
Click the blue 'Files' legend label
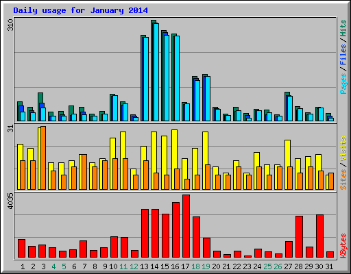pyautogui.click(x=343, y=54)
